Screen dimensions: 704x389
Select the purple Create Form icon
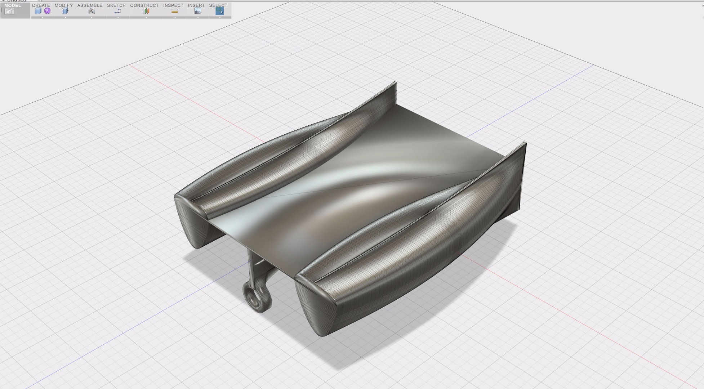(x=47, y=11)
